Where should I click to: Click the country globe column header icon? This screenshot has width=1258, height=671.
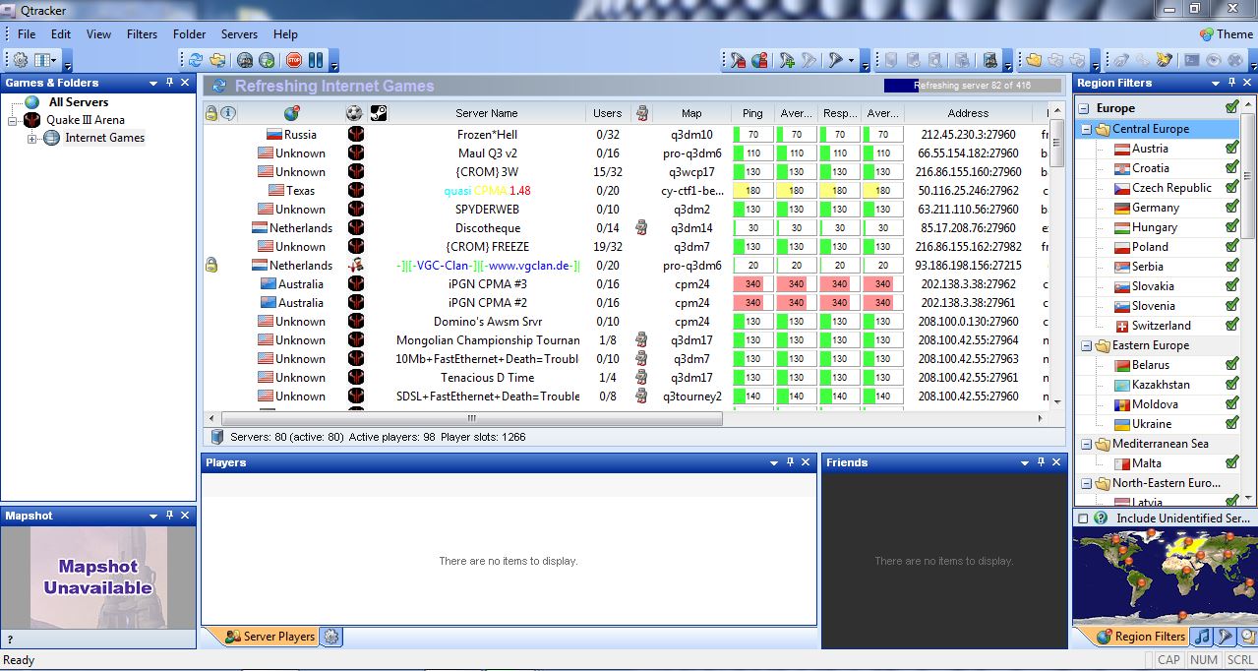(x=291, y=113)
